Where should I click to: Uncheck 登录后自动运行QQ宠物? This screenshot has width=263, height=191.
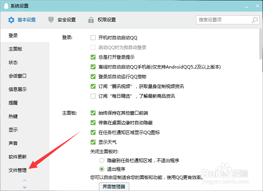[x=93, y=76]
